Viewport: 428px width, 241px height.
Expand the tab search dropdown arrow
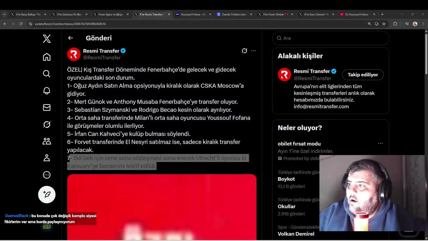4,14
